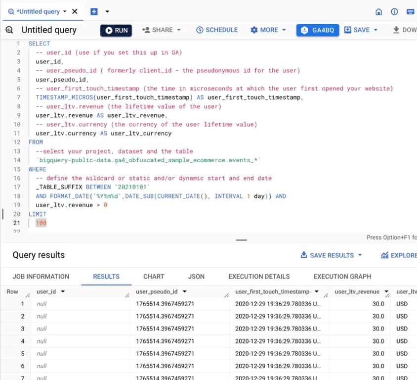Click the GA4BQ extension button
417x380 pixels.
click(x=318, y=30)
